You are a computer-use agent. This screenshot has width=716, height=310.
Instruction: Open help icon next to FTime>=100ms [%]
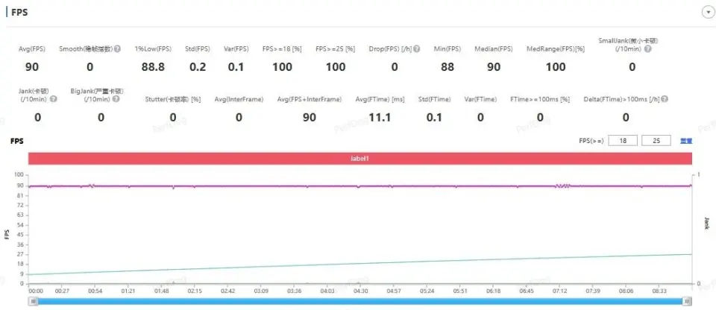574,98
